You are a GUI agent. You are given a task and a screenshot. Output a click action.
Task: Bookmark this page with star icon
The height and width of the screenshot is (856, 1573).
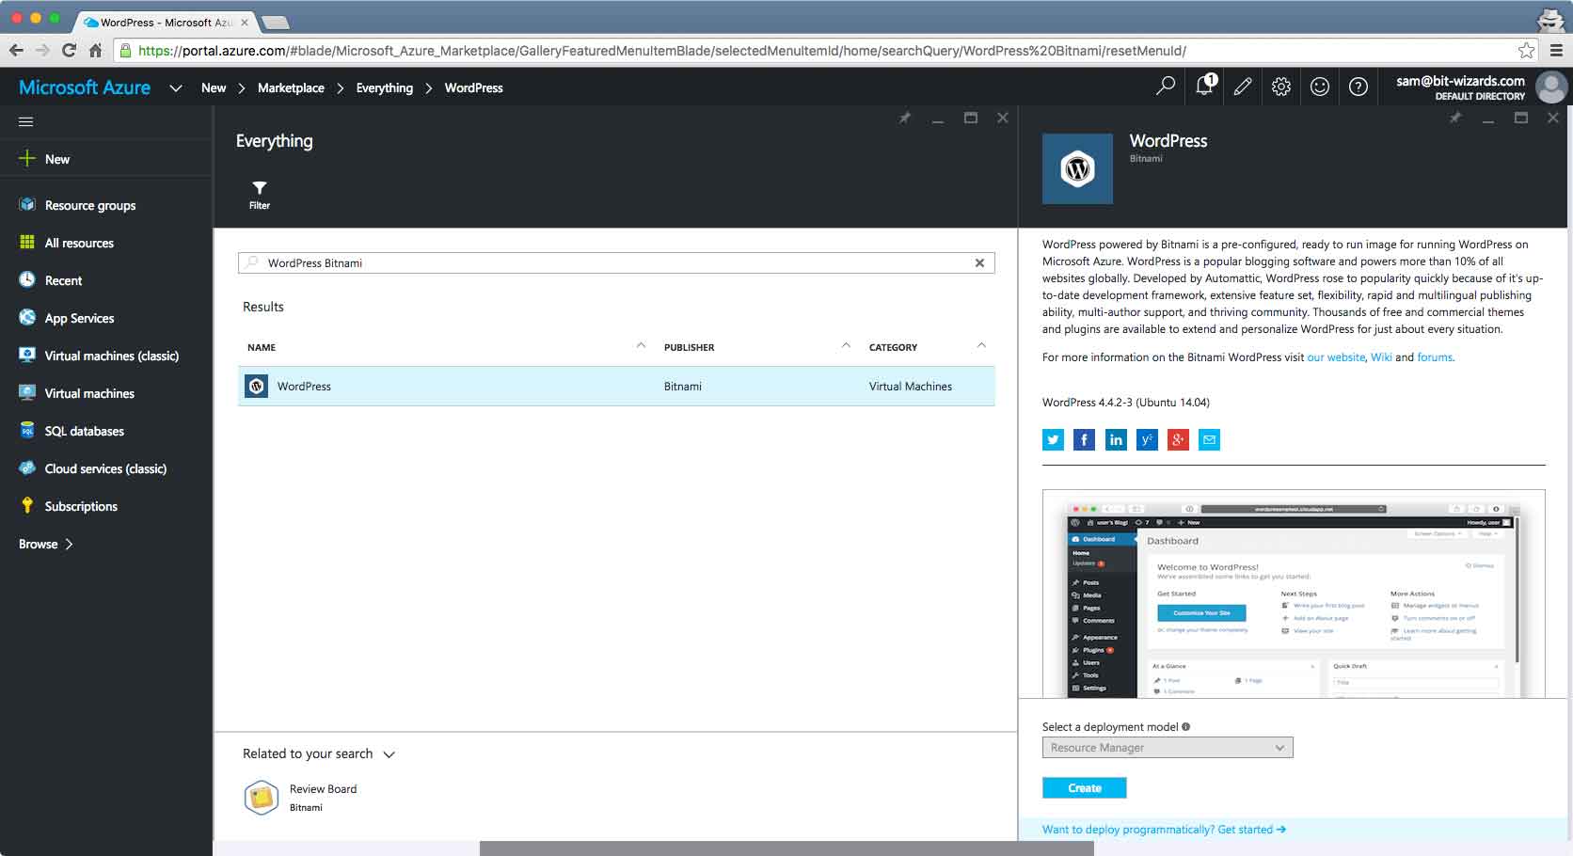[1526, 51]
